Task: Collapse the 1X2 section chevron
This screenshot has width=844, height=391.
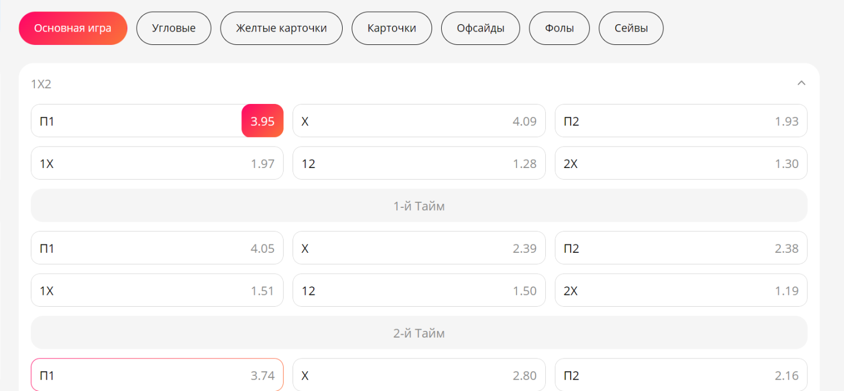Action: [x=801, y=83]
